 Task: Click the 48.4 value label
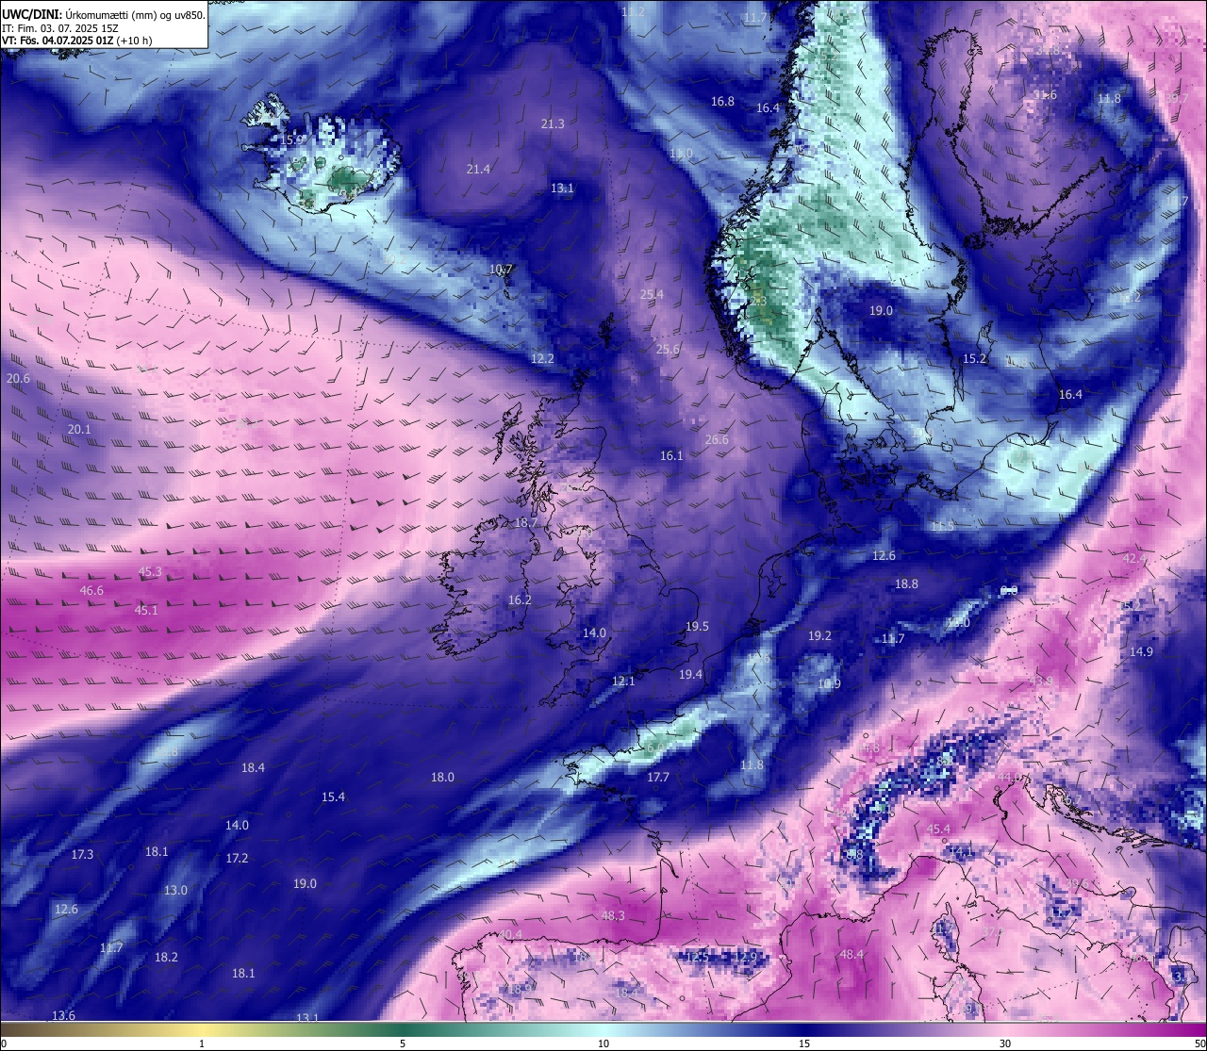coord(852,955)
